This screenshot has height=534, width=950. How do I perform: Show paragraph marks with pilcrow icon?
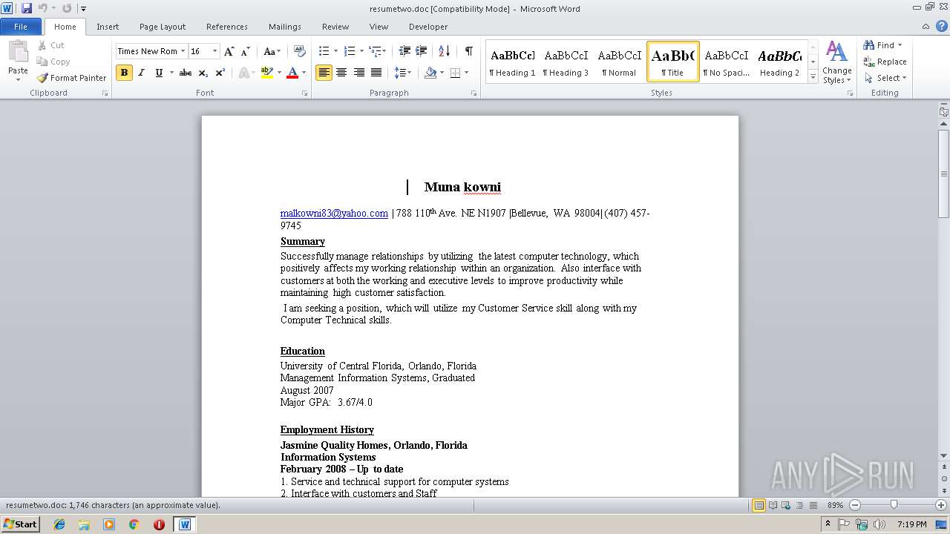click(x=468, y=51)
